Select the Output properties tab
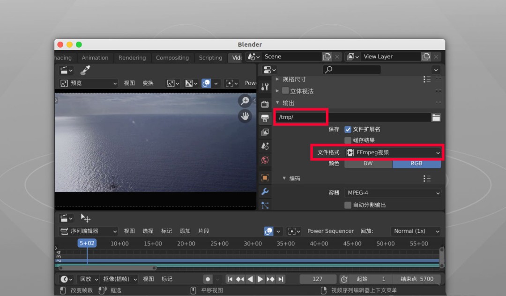Viewport: 506px width, 296px height. click(265, 118)
